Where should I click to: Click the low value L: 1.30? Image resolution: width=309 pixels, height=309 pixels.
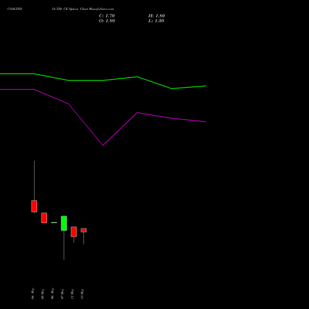coord(156,21)
